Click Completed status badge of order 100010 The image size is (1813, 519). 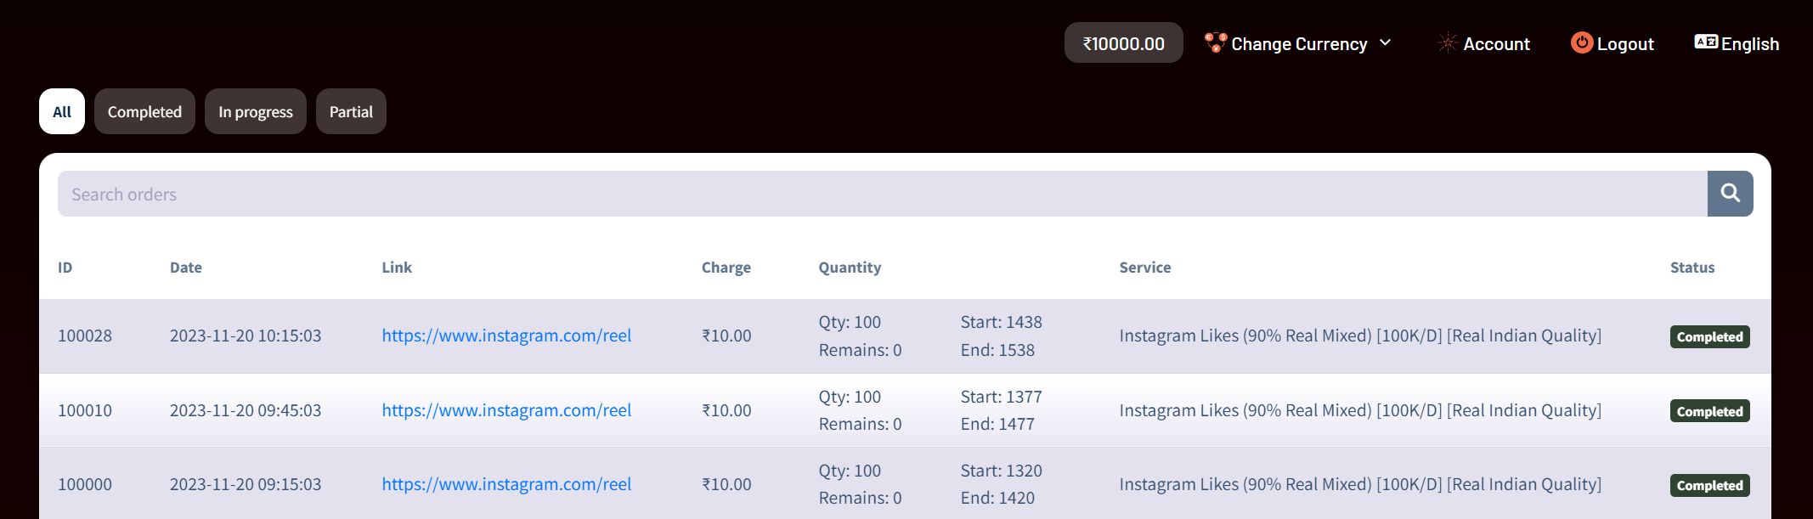pos(1709,411)
